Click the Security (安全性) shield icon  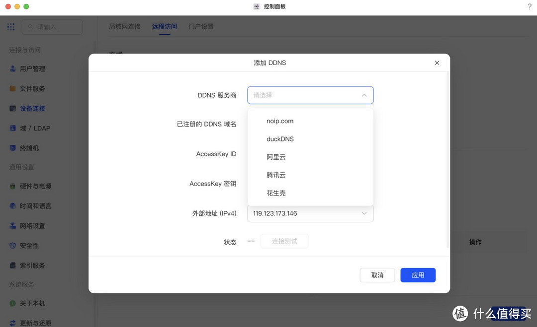click(13, 246)
